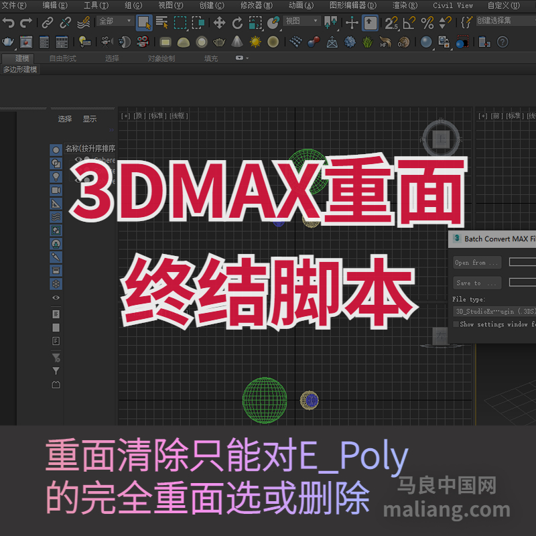Open Select by Name list
This screenshot has width=536, height=536.
161,23
